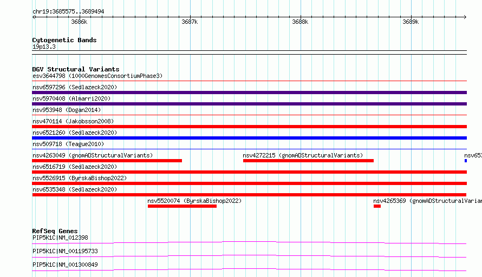482x277 pixels.
Task: Select variant nsv953948 (Dogan2014)
Action: tap(67, 110)
